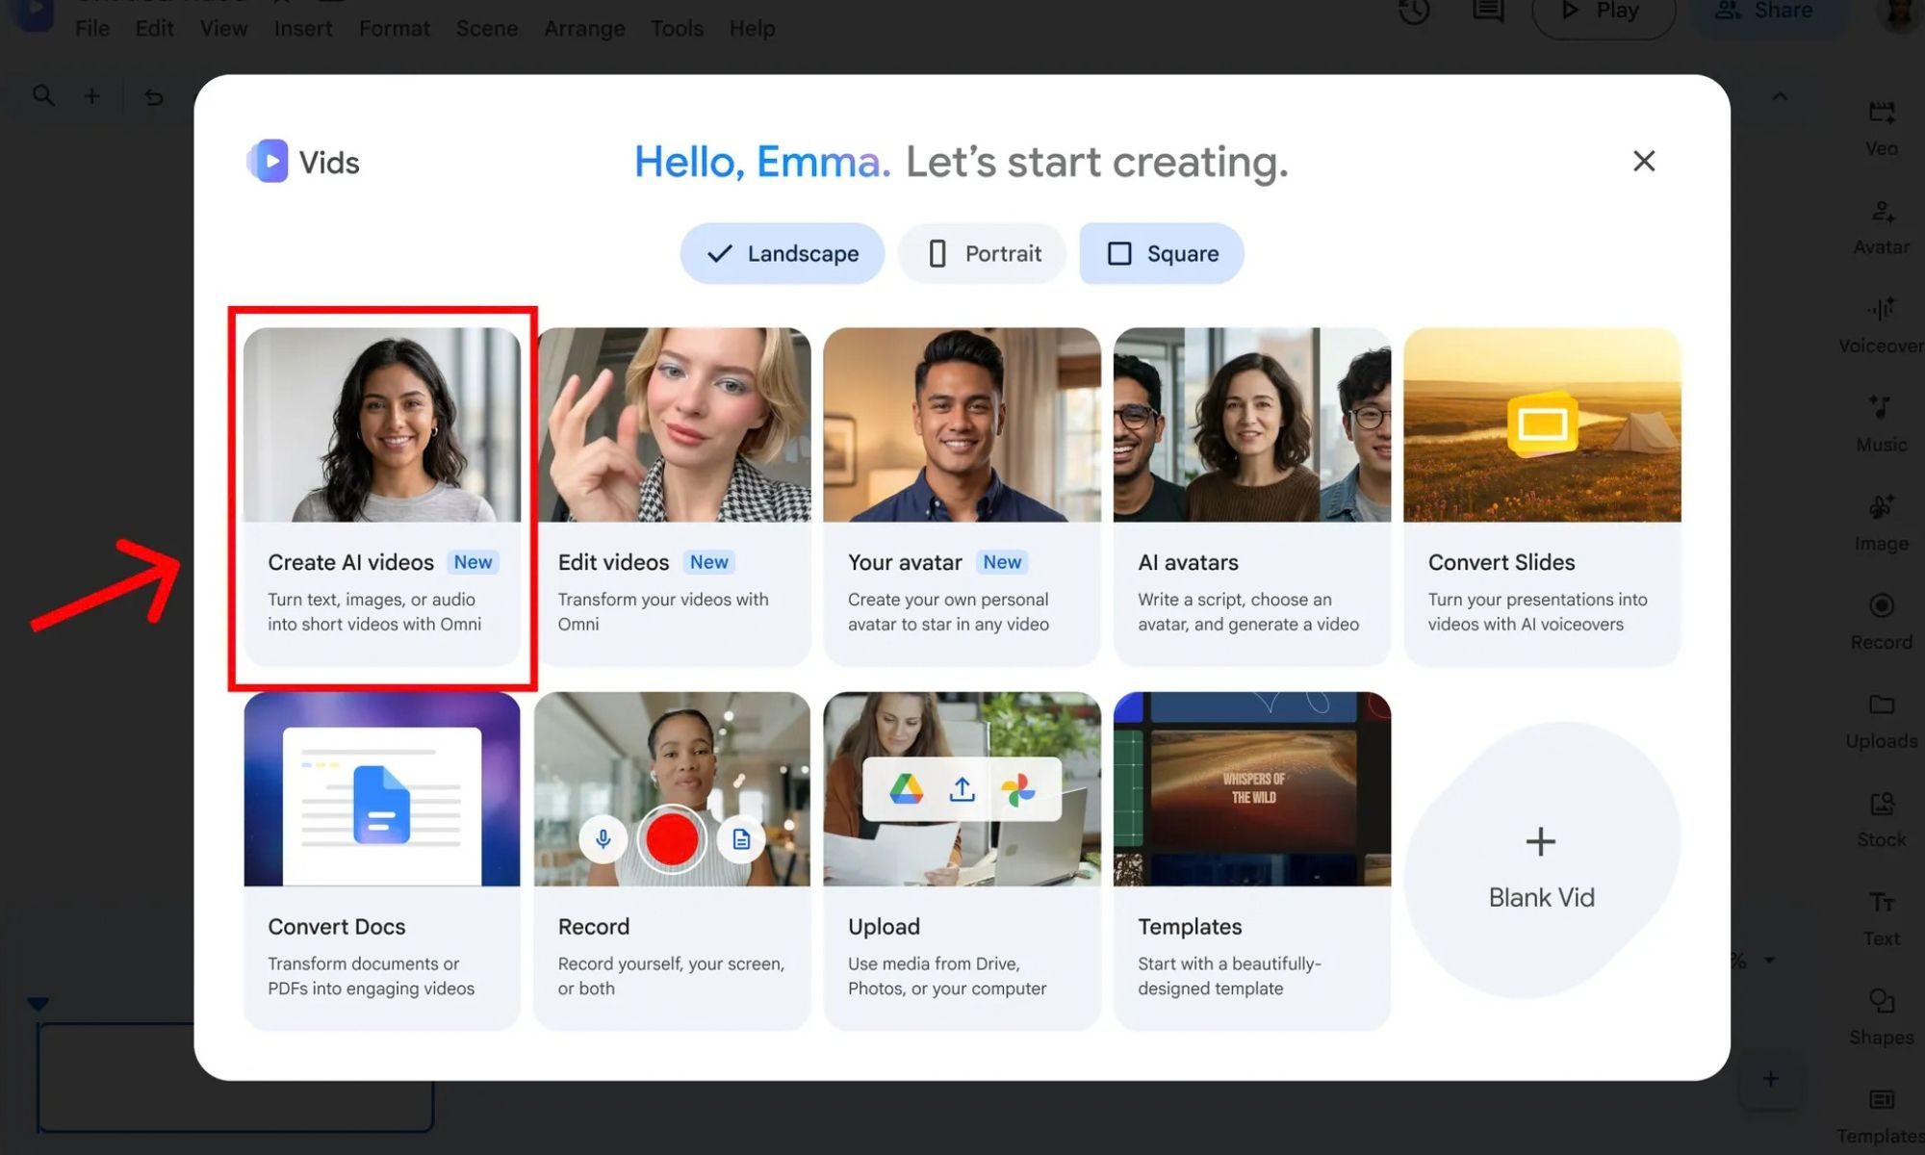This screenshot has height=1155, width=1925.
Task: Open version history clock icon
Action: pos(1414,12)
